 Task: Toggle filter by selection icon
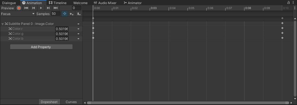tap(65, 14)
